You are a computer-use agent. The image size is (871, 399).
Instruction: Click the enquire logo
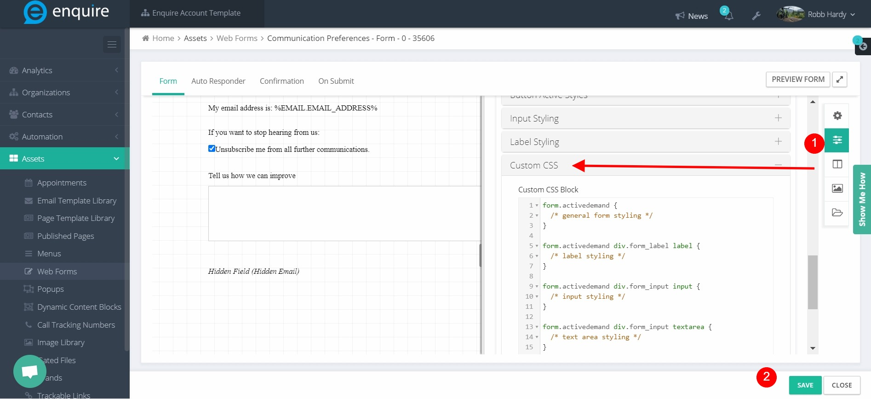pyautogui.click(x=67, y=12)
